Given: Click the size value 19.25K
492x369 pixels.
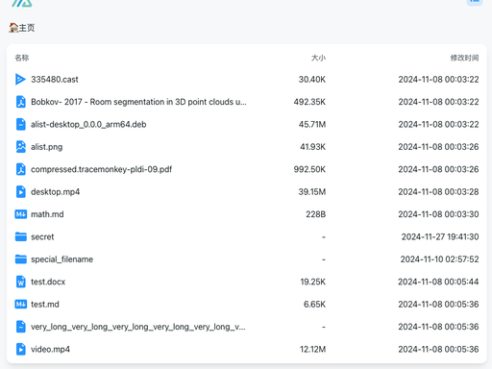Looking at the screenshot, I should click(313, 282).
